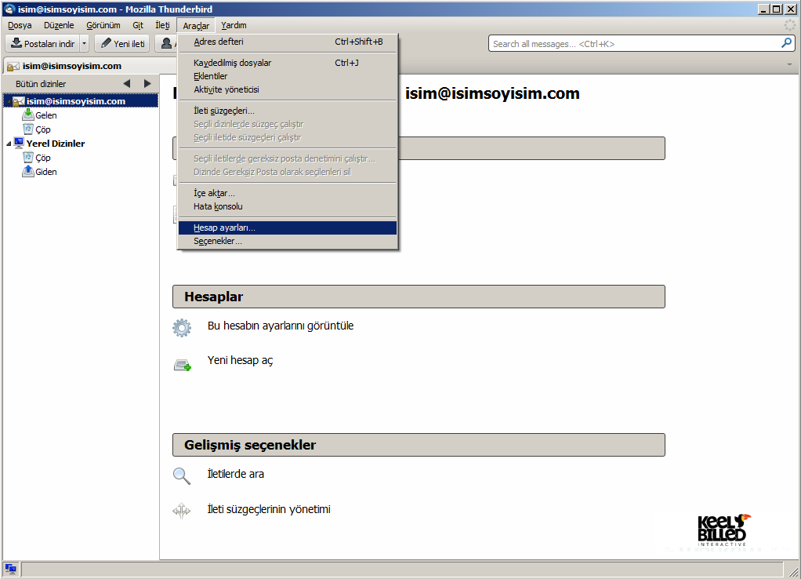Click Bu hesabın ayarlarını görüntüle link

click(281, 326)
